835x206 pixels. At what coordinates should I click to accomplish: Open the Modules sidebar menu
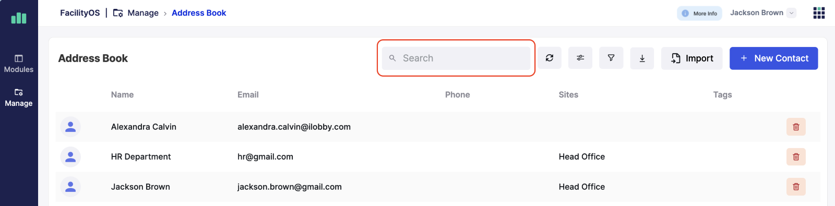pyautogui.click(x=19, y=64)
